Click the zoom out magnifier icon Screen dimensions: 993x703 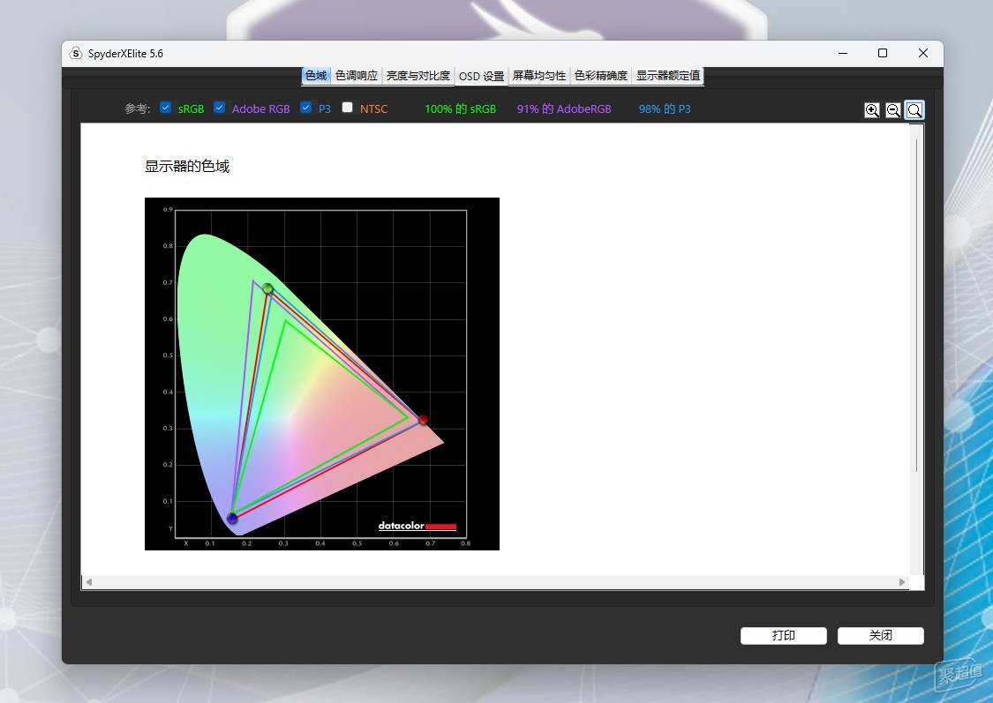pos(893,110)
